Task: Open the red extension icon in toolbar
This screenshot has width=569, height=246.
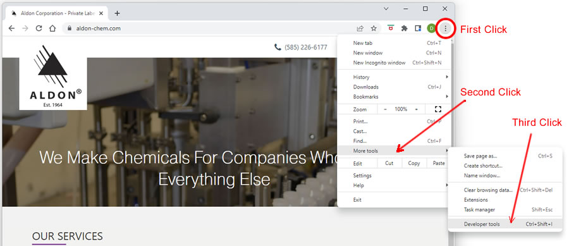Action: (x=391, y=28)
